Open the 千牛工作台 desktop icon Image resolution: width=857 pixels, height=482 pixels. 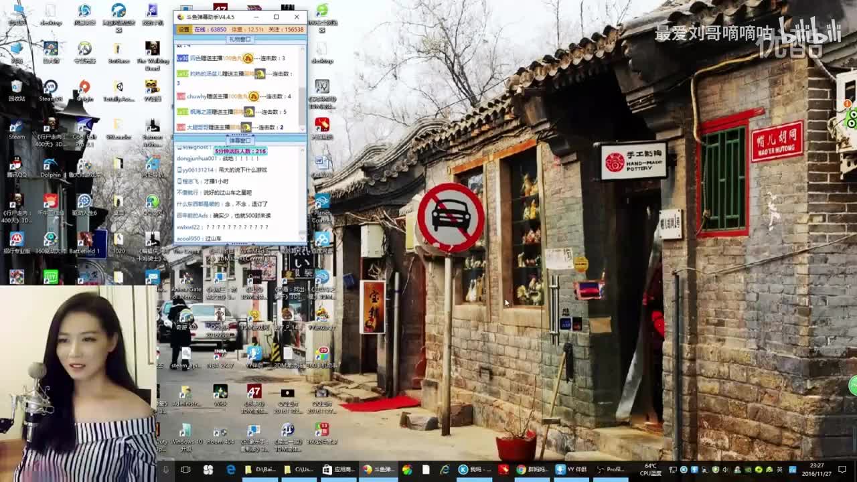point(50,204)
